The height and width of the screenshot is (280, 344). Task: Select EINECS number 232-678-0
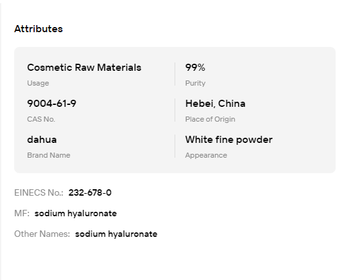pyautogui.click(x=90, y=192)
